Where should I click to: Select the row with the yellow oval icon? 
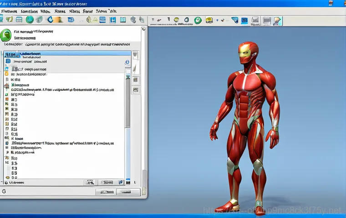tap(64, 178)
